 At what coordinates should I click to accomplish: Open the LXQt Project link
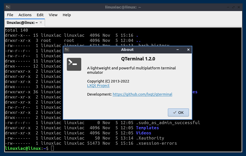click(x=98, y=86)
